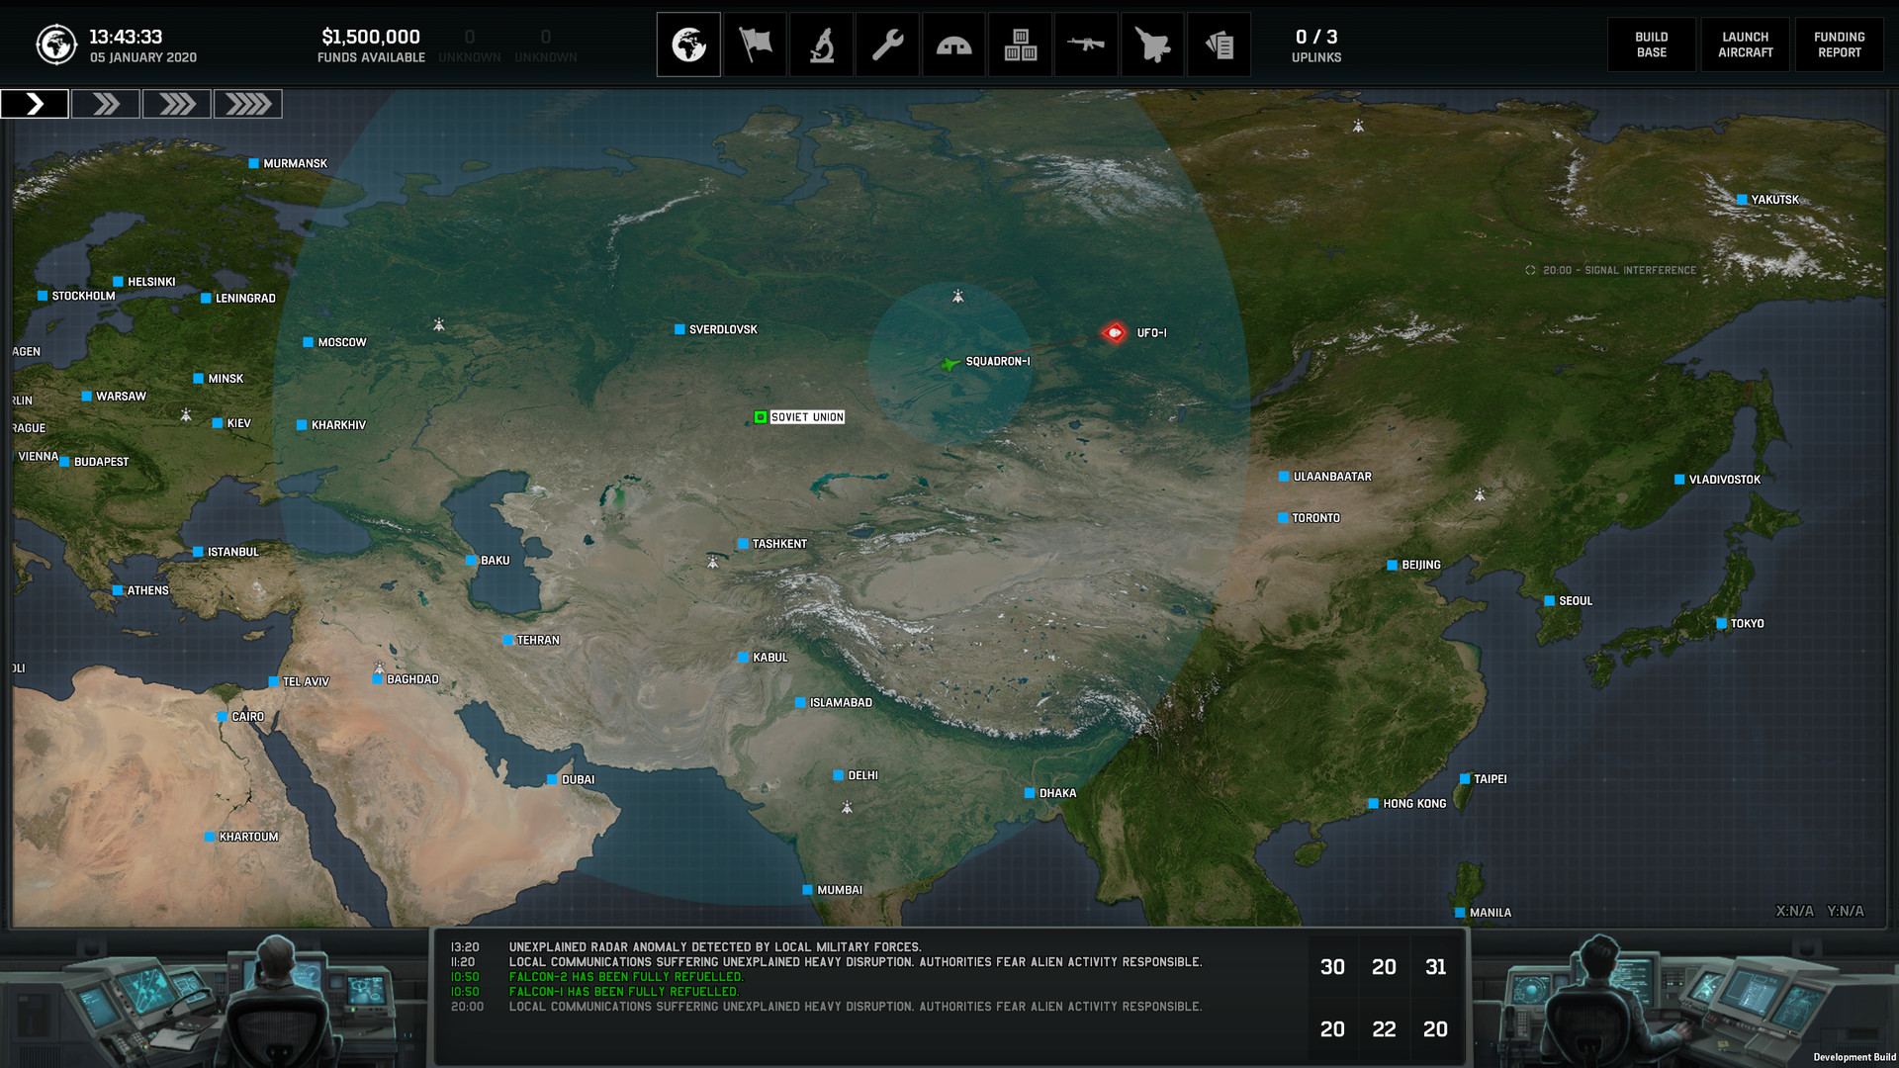Screen dimensions: 1899x1068
Task: Open Reports via the documents icon
Action: point(1219,44)
